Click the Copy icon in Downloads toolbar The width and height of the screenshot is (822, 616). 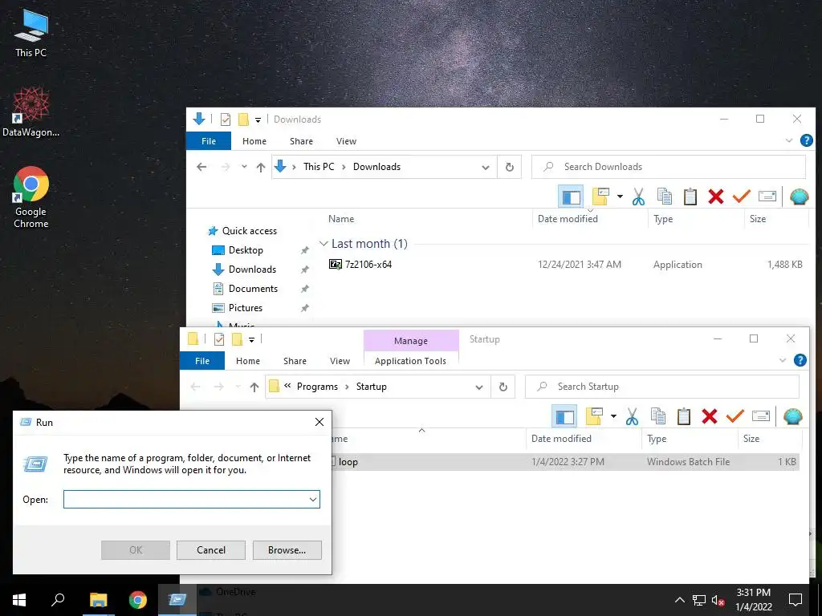(x=664, y=197)
